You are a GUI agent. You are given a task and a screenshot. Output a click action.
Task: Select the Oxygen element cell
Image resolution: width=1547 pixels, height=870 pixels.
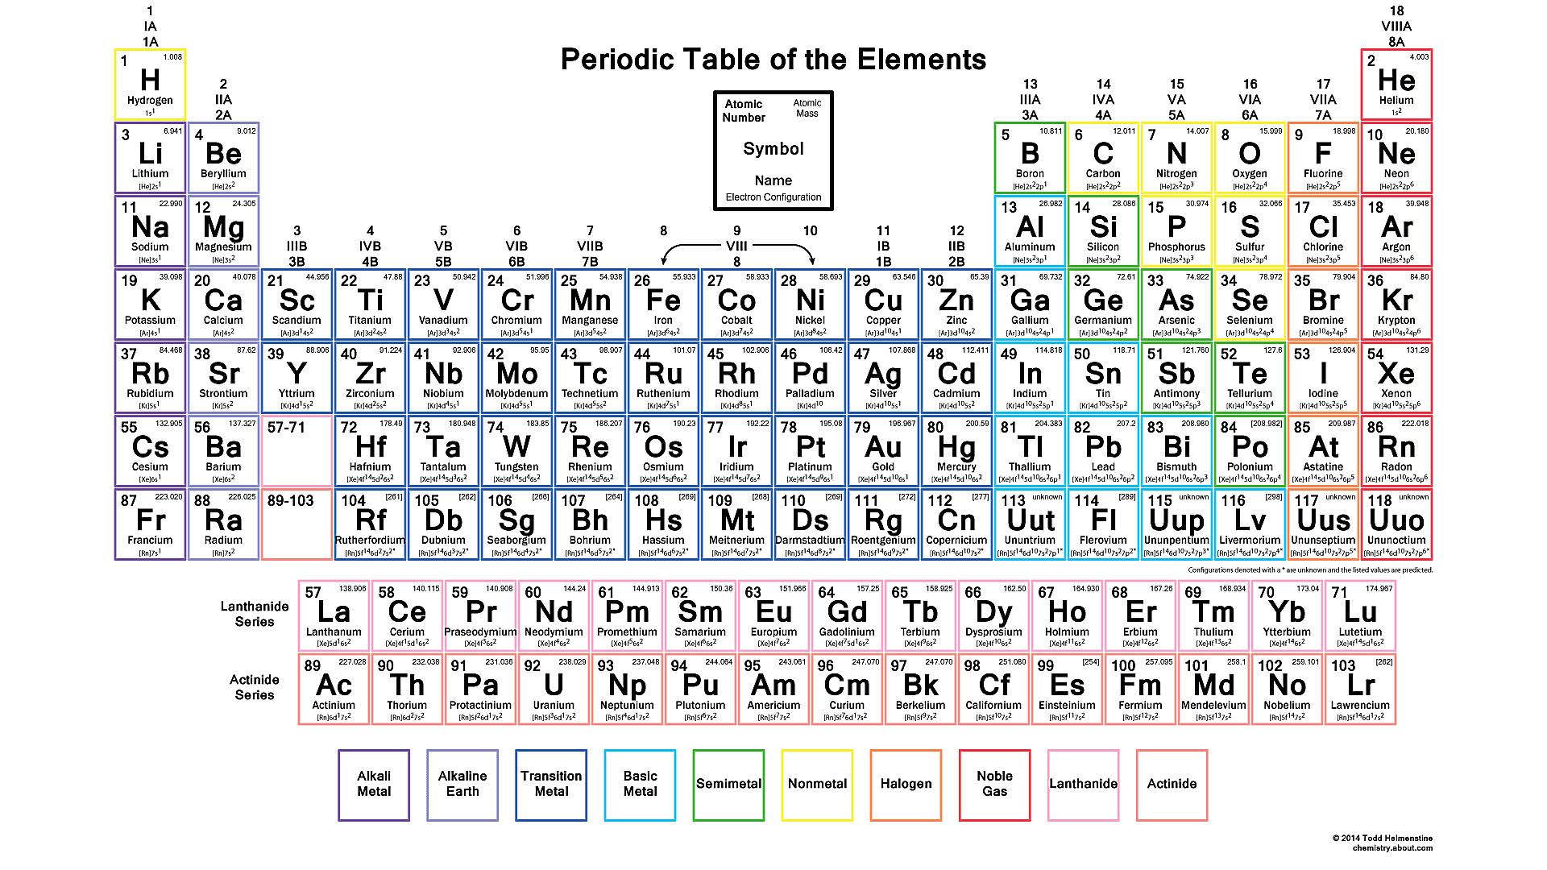point(1250,158)
